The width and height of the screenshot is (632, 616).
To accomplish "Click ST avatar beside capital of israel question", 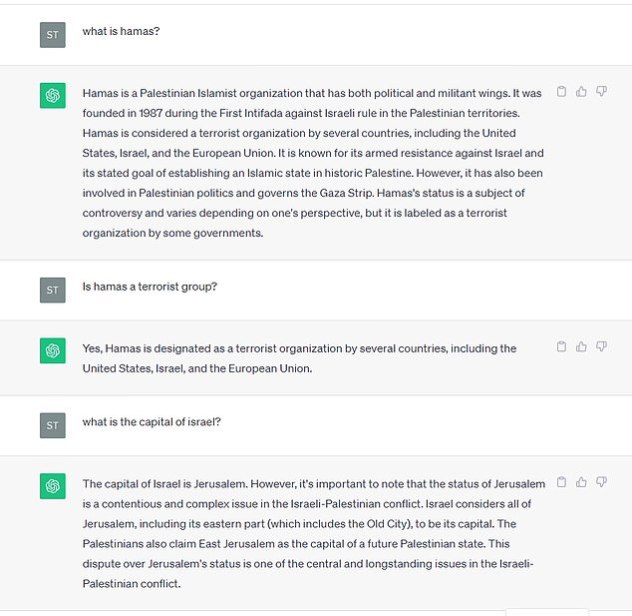I will point(53,425).
